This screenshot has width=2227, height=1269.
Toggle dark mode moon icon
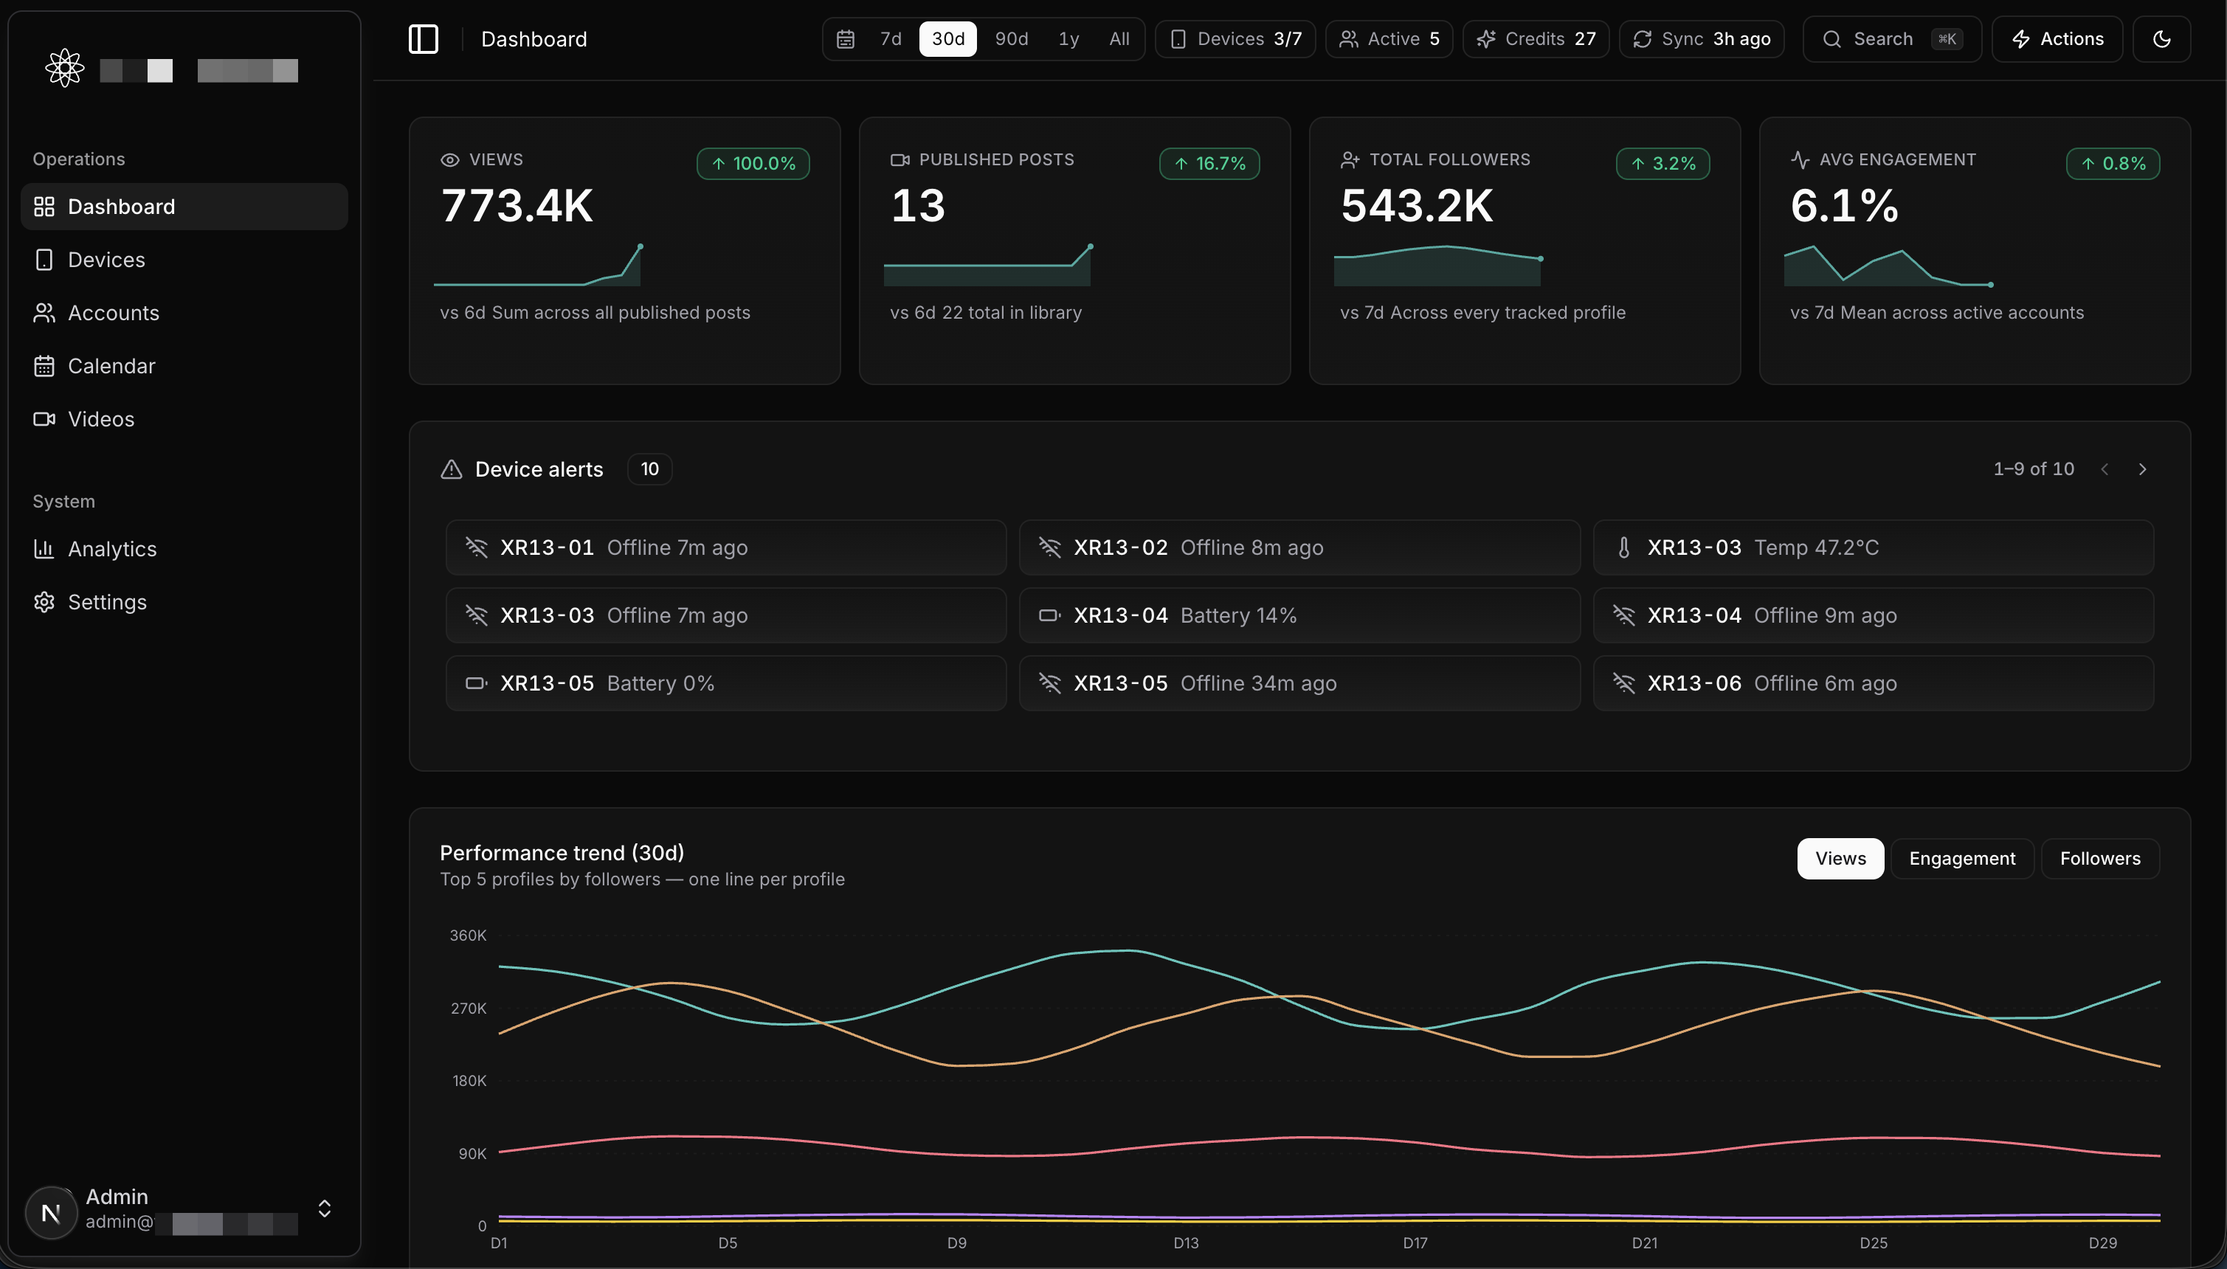(2161, 39)
